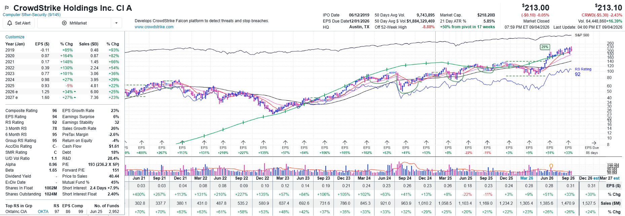Click the Sales ($M) value 1,527.5
Image resolution: width=625 pixels, height=216 pixels.
589,203
